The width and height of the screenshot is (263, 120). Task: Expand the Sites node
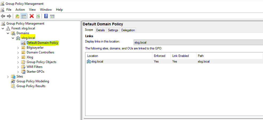pos(8,77)
